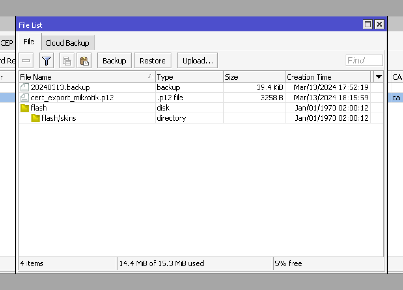Click the Paste clipboard toolbar icon

[84, 61]
